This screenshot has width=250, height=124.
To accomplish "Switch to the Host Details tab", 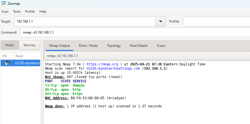I will point(139,46).
